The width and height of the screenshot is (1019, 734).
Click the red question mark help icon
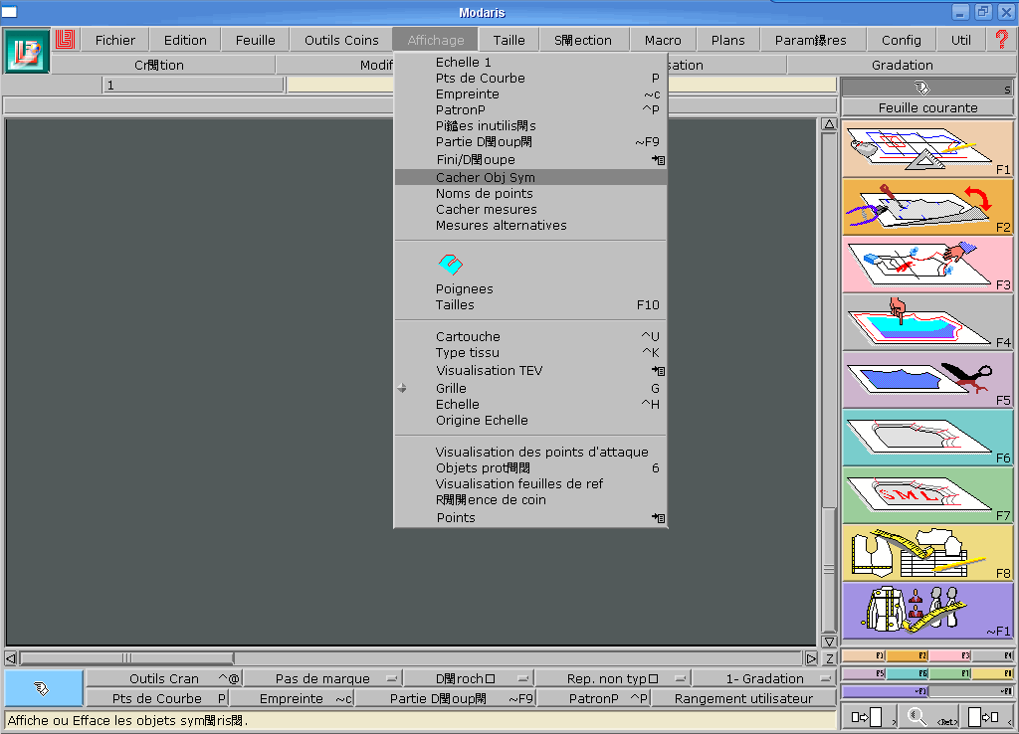pyautogui.click(x=1001, y=40)
